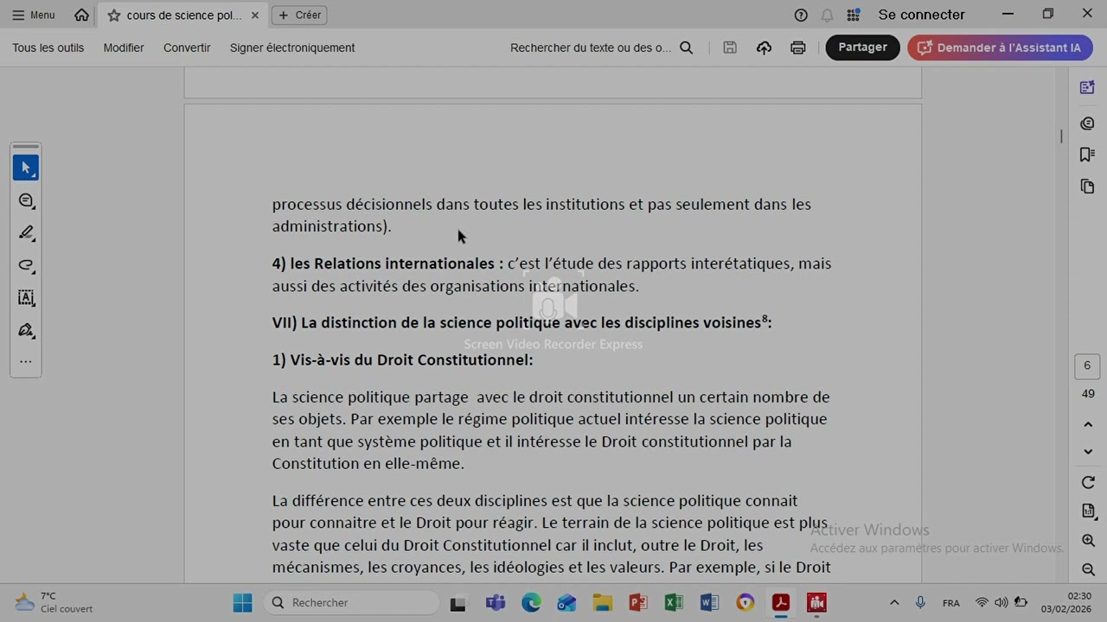Viewport: 1107px width, 622px height.
Task: Open the comments panel icon in right sidebar
Action: coord(1087,124)
